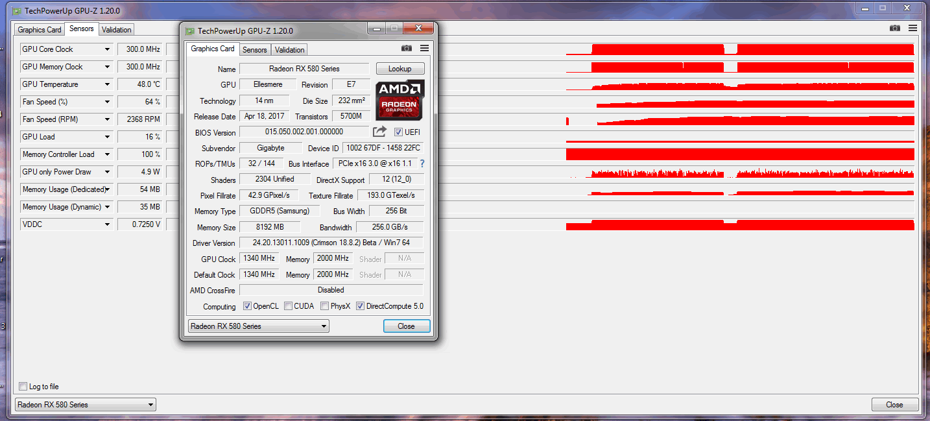
Task: Expand the Memory Controller Load dropdown
Action: click(x=107, y=154)
